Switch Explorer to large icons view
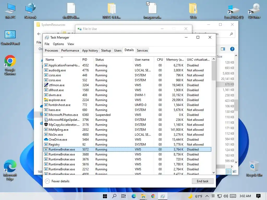 234,172
